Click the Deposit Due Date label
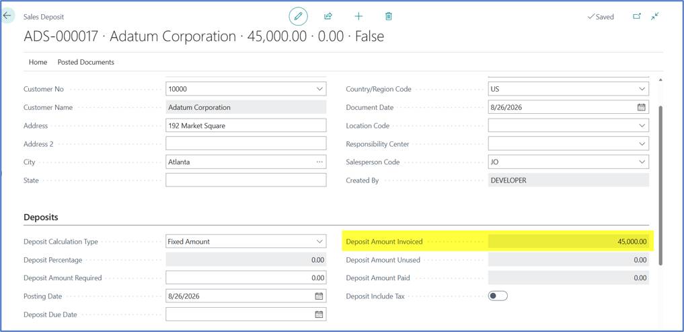Image resolution: width=684 pixels, height=332 pixels. pyautogui.click(x=50, y=314)
